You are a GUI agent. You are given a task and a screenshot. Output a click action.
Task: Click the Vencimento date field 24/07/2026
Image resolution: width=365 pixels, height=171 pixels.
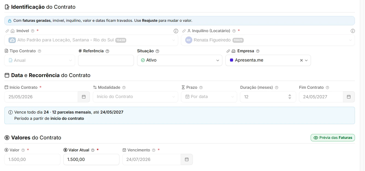pos(152,160)
